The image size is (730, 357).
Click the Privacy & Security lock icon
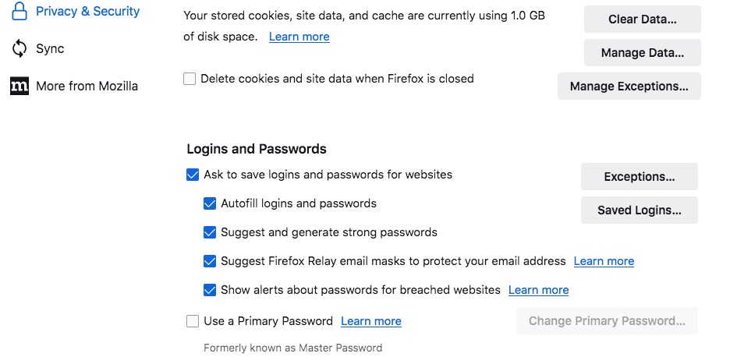19,11
